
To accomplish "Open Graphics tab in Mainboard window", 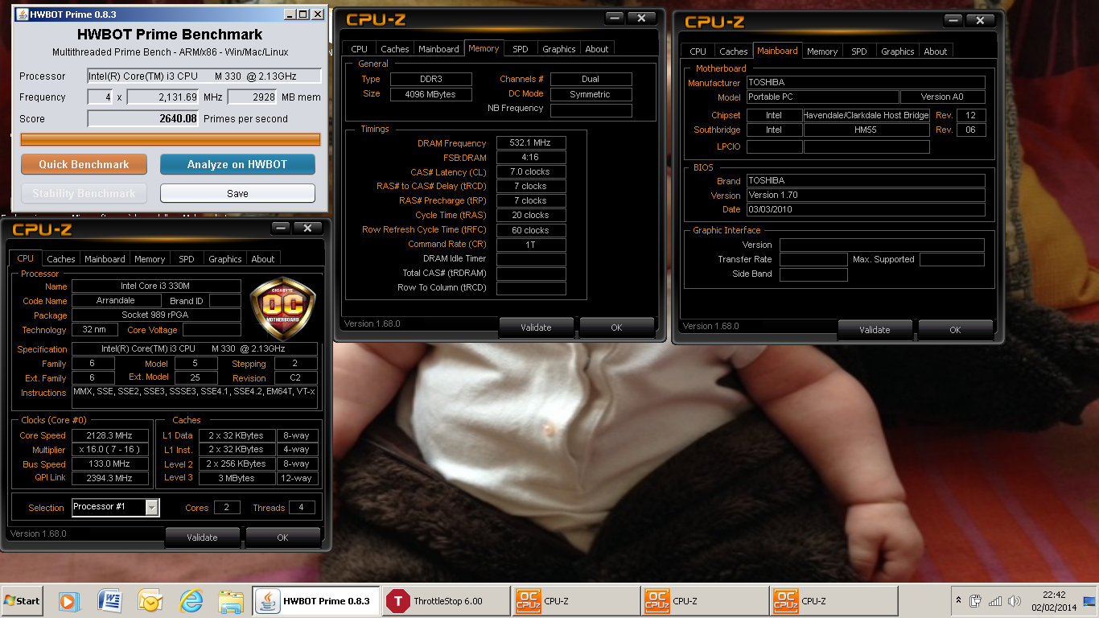I will pyautogui.click(x=898, y=51).
